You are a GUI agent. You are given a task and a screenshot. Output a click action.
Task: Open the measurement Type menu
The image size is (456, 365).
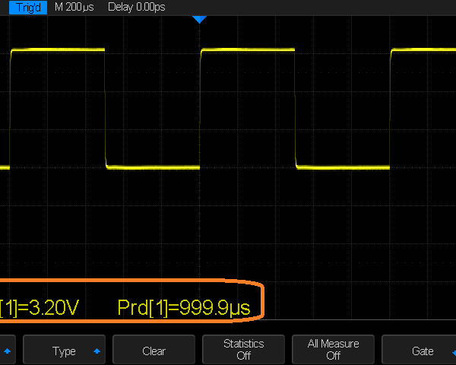pos(65,351)
